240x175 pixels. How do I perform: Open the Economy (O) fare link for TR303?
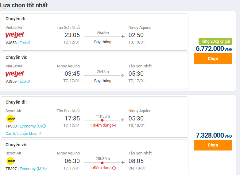coord(31,126)
